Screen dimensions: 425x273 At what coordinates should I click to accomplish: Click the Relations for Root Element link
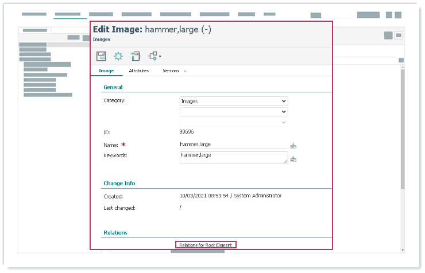[x=206, y=245]
